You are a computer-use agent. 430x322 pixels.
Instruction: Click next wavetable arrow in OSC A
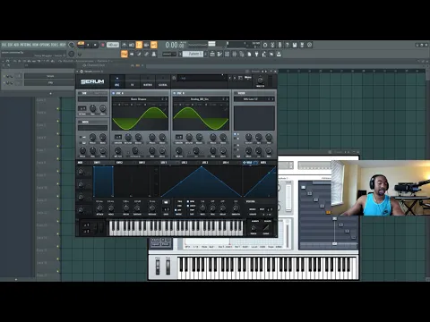[166, 99]
